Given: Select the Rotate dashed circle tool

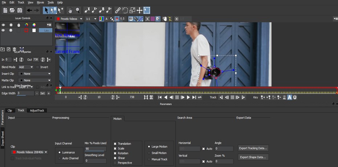Looking at the screenshot, I should [125, 10].
